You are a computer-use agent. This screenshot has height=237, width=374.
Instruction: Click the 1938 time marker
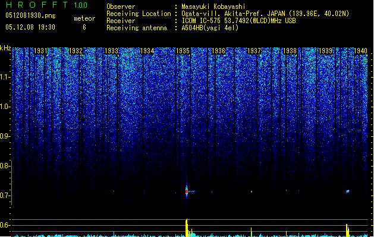(290, 51)
